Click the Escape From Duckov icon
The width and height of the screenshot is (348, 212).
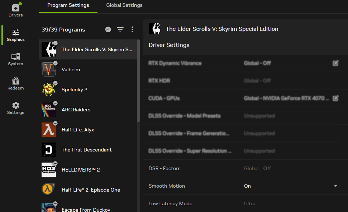[x=49, y=207]
